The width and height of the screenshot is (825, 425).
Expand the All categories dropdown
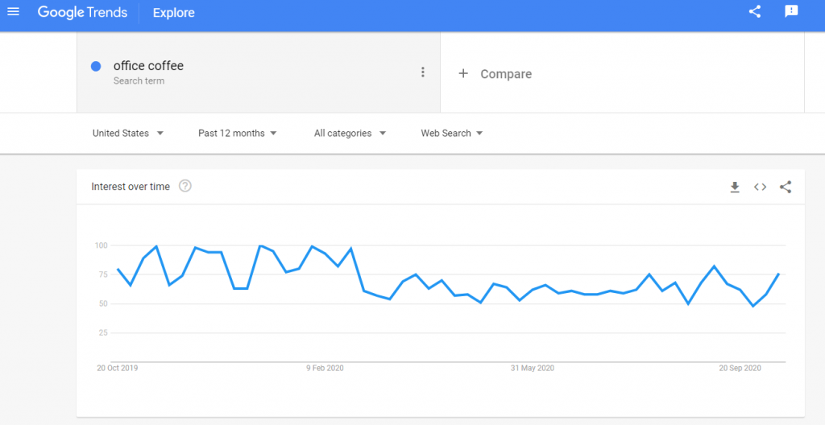[350, 134]
